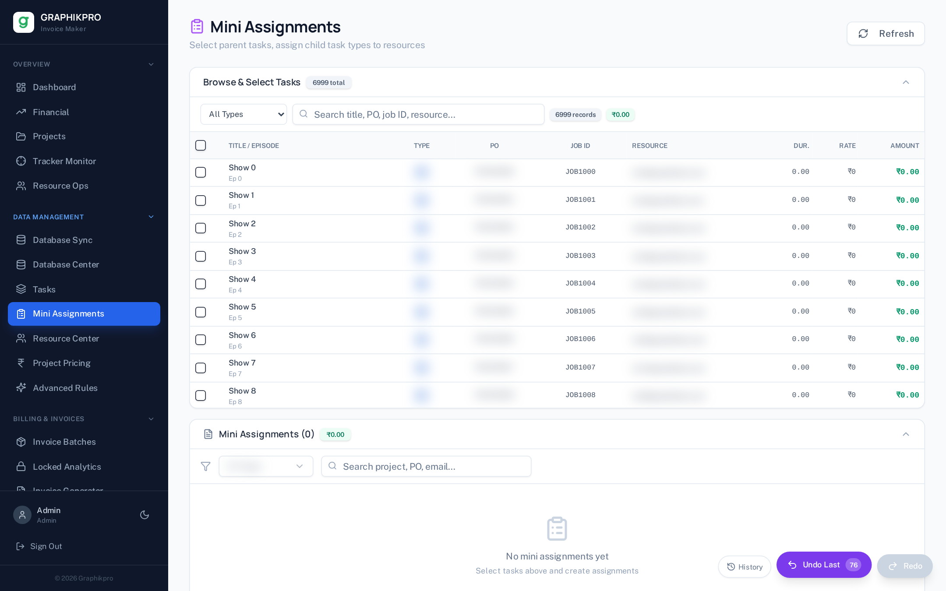The image size is (946, 591).
Task: Click the Advanced Rules sparkle icon
Action: point(21,388)
